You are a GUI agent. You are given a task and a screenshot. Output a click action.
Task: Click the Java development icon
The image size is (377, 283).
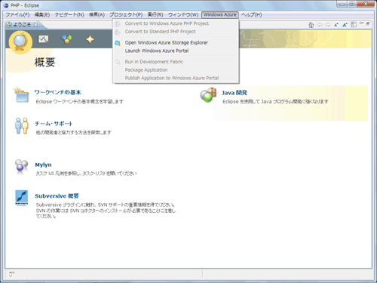pyautogui.click(x=208, y=95)
